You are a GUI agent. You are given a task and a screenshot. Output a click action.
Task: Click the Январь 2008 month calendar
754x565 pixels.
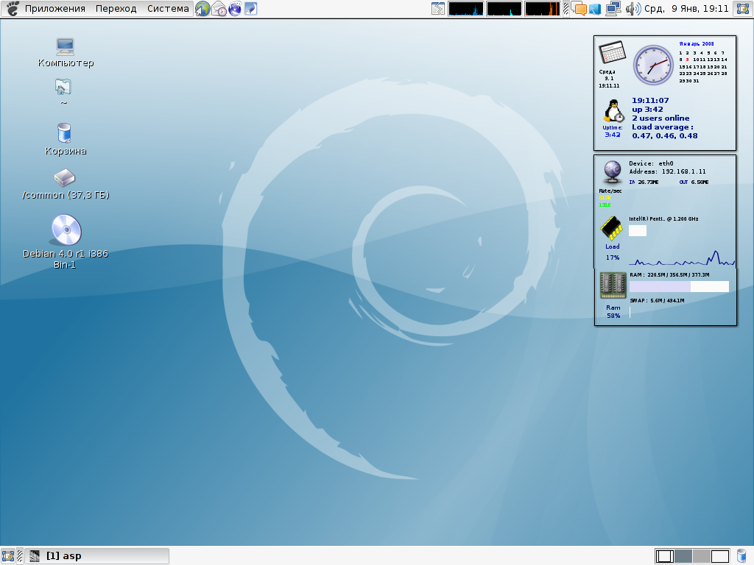point(702,63)
